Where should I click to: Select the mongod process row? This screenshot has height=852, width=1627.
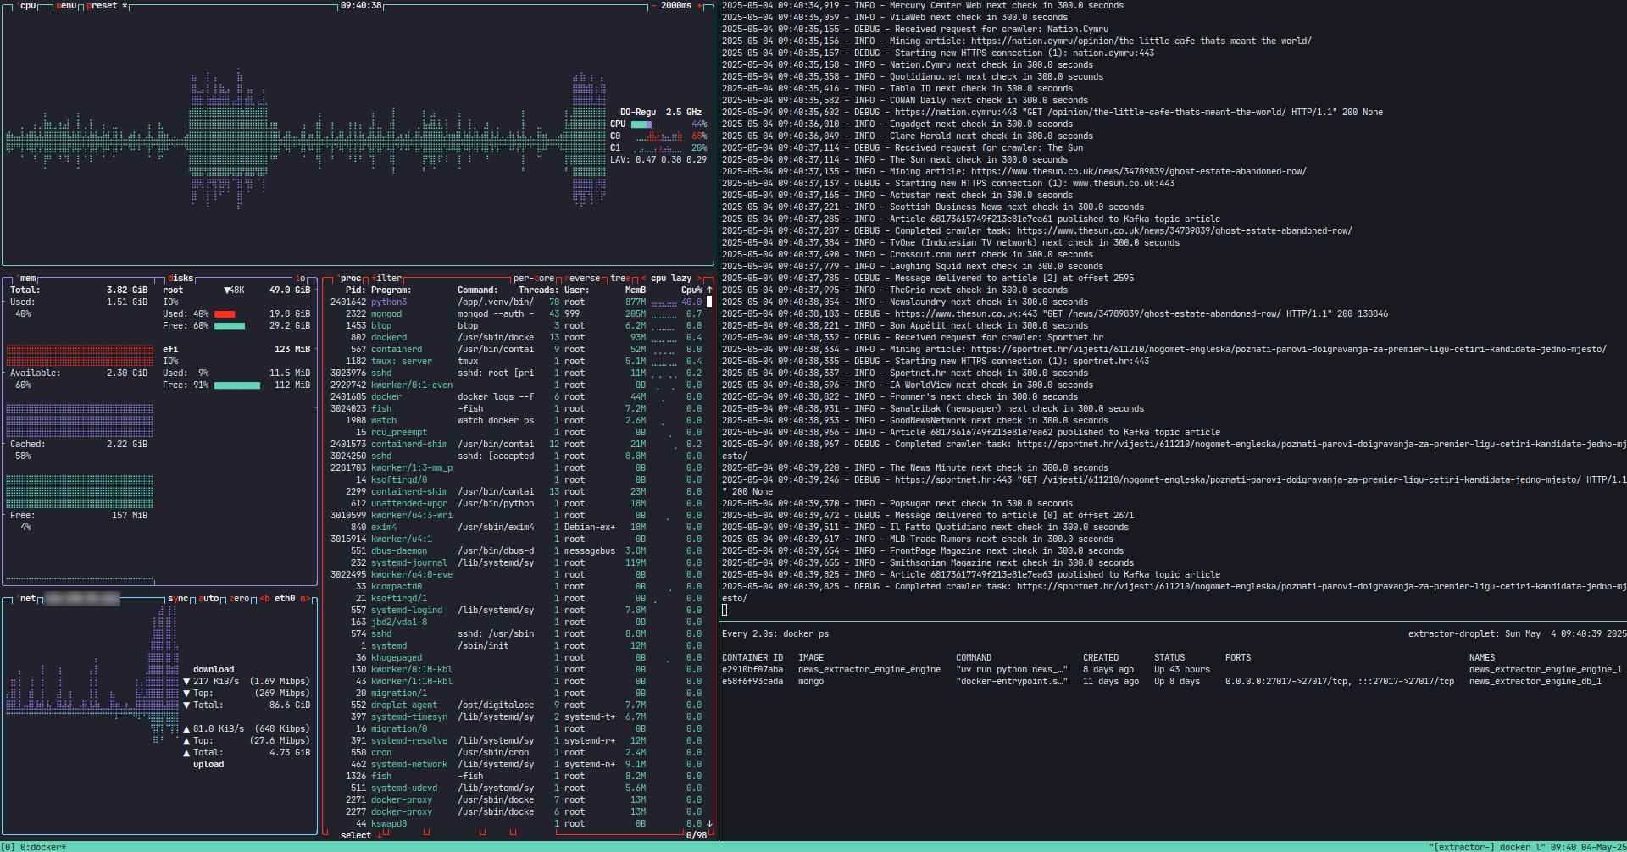(x=516, y=314)
